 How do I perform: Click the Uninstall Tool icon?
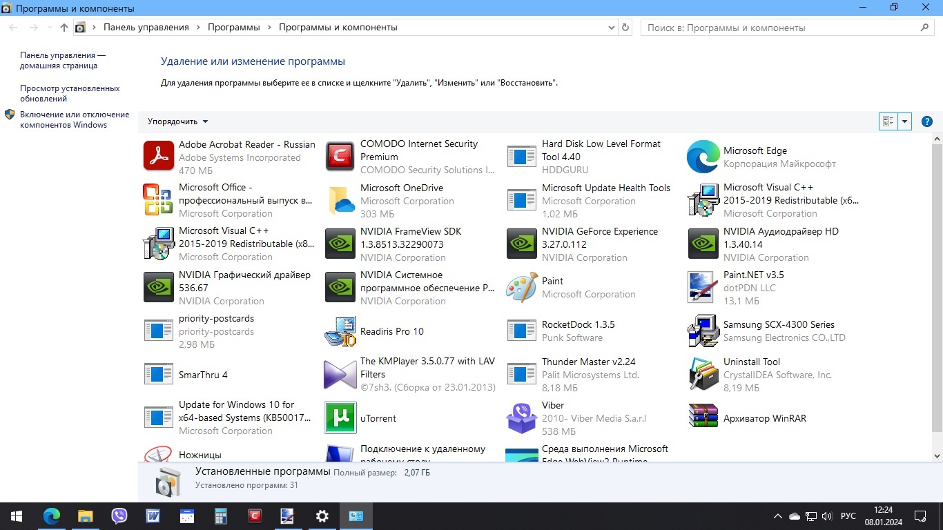coord(703,375)
